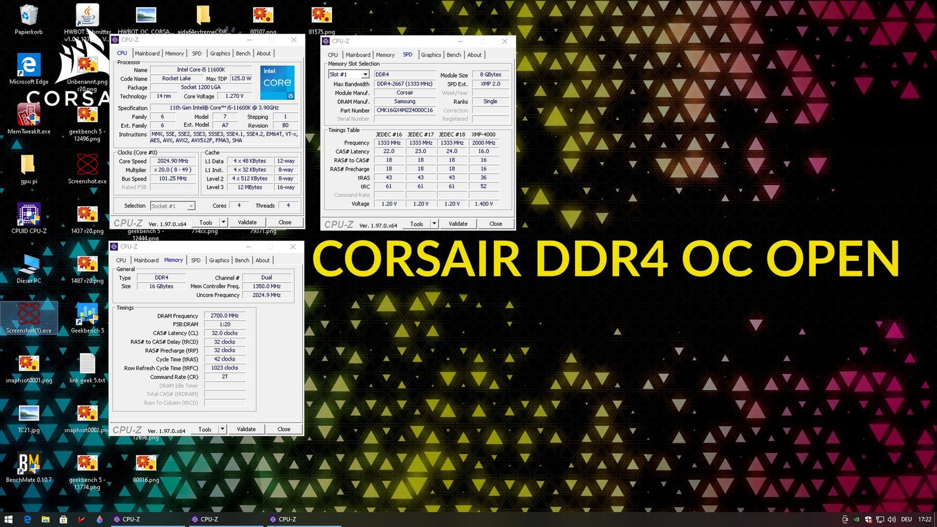Switch to SPD tab in Memory window
Image resolution: width=937 pixels, height=527 pixels.
(x=196, y=261)
